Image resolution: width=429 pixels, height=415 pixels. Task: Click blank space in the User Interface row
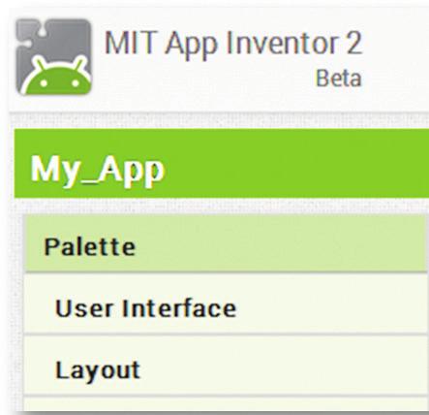point(332,303)
